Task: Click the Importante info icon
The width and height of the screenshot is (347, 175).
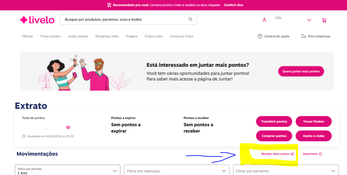Action: [321, 154]
